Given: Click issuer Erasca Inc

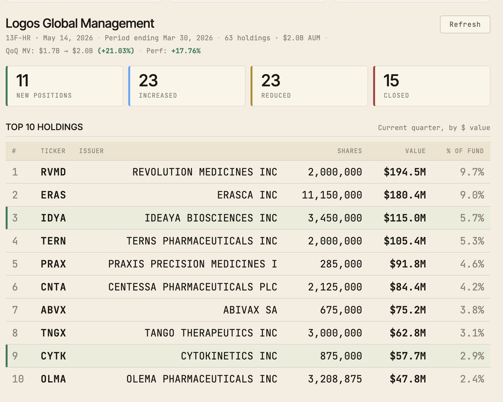Looking at the screenshot, I should pyautogui.click(x=247, y=195).
